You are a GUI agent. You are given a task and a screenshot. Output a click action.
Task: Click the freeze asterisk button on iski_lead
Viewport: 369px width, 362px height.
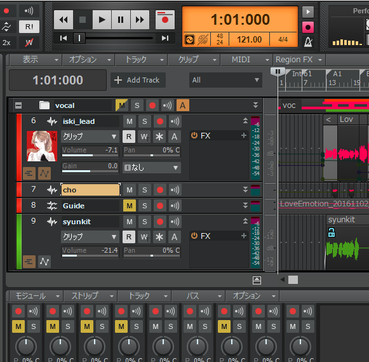click(159, 137)
